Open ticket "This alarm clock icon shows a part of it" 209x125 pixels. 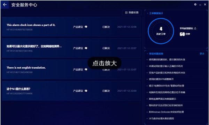[x=71, y=27]
